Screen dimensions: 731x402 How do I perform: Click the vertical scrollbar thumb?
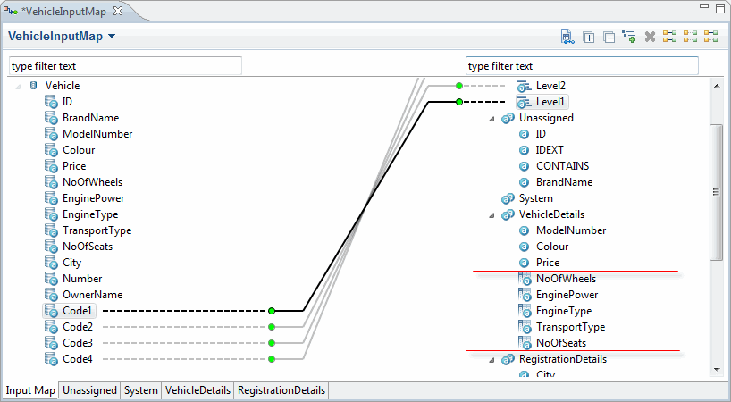[x=716, y=192]
